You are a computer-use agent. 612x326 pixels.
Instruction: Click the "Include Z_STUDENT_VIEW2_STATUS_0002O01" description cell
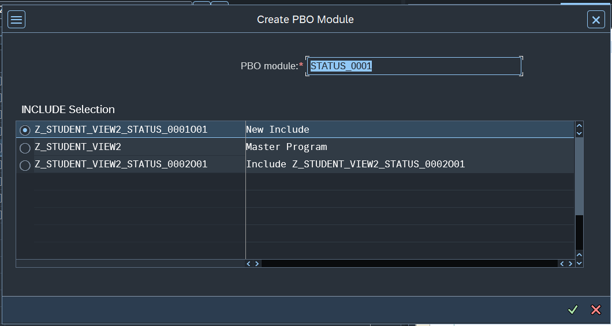click(x=355, y=164)
